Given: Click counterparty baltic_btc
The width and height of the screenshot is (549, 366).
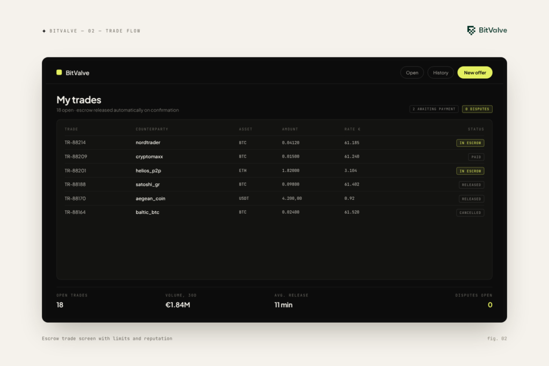Looking at the screenshot, I should pyautogui.click(x=147, y=212).
